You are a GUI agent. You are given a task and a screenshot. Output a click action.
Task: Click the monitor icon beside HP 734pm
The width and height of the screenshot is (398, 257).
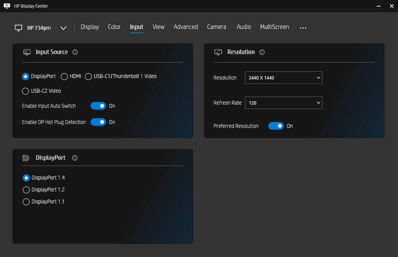coord(19,28)
